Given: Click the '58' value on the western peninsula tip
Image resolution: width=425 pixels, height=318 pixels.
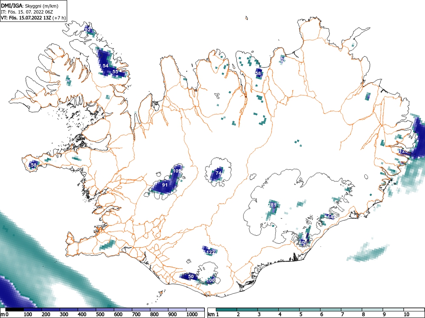Looking at the screenshot, I should pyautogui.click(x=34, y=165).
